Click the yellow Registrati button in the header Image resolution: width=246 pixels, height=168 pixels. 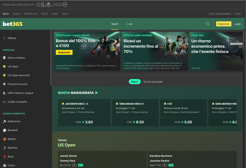224,24
